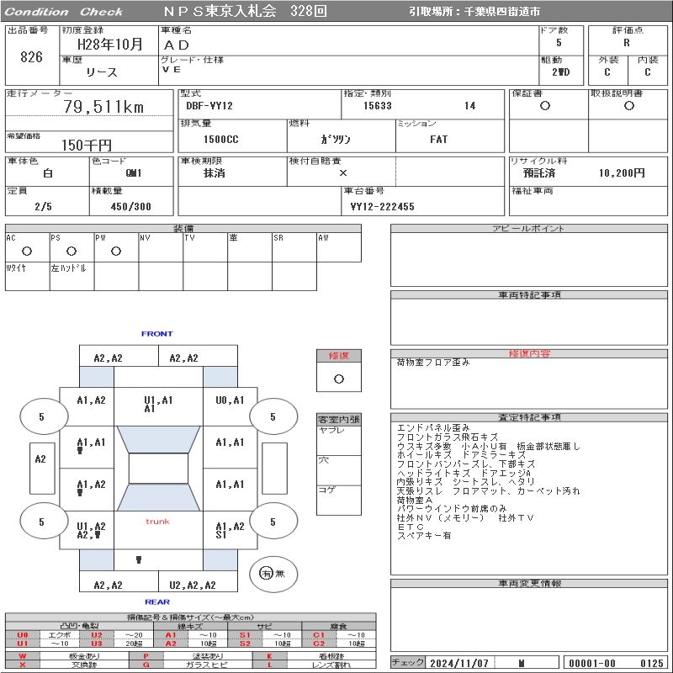The height and width of the screenshot is (673, 673).
Task: Select the left side A2 panel box
Action: click(40, 459)
